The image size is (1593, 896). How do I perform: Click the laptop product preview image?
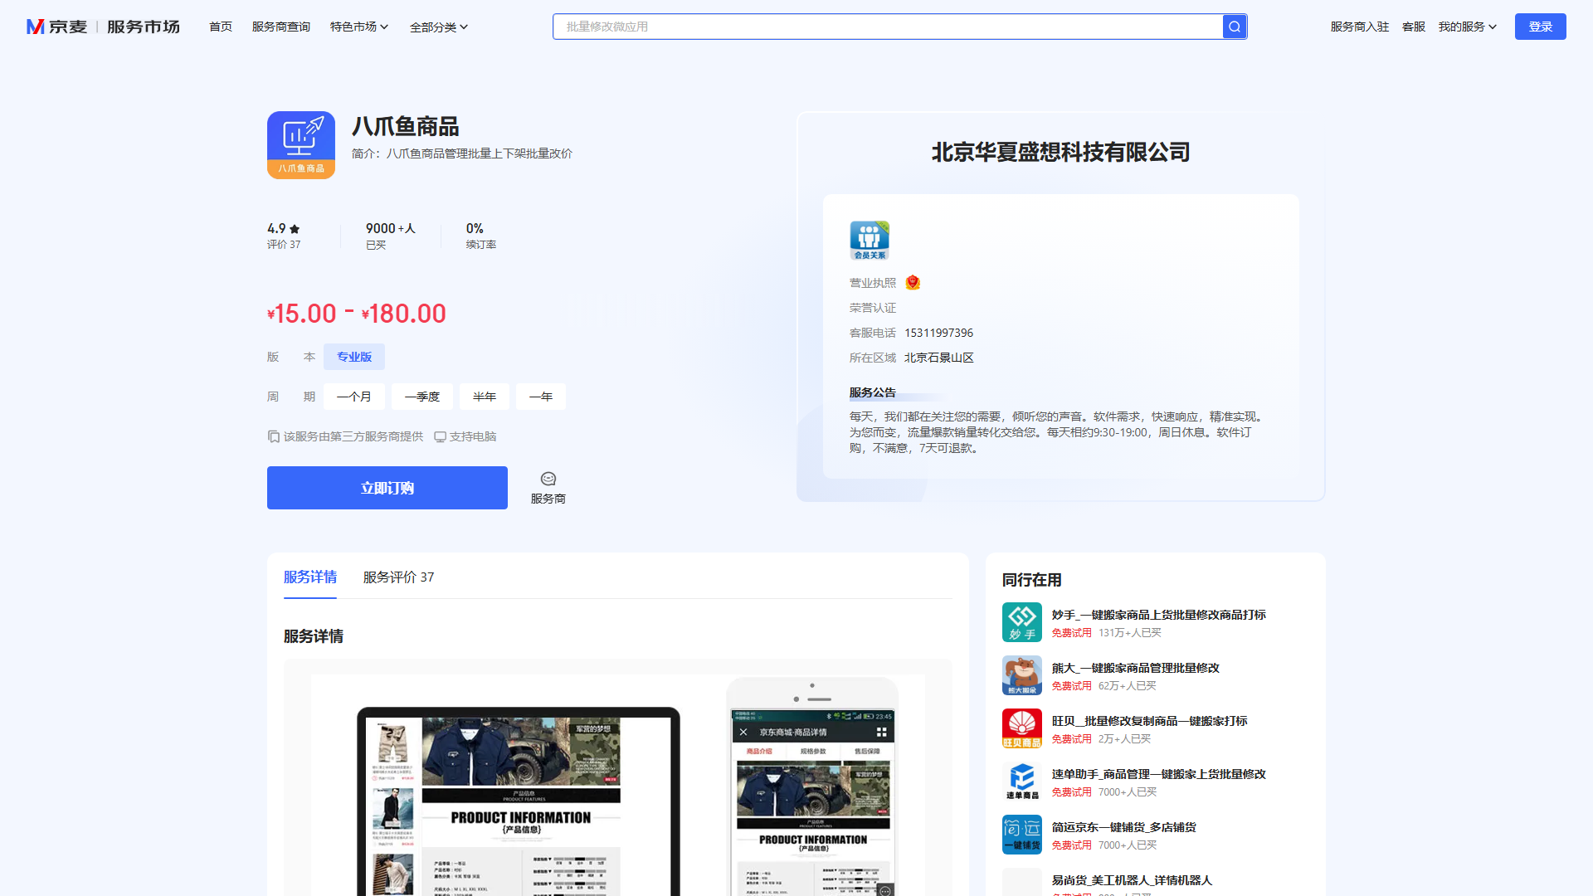pyautogui.click(x=519, y=801)
